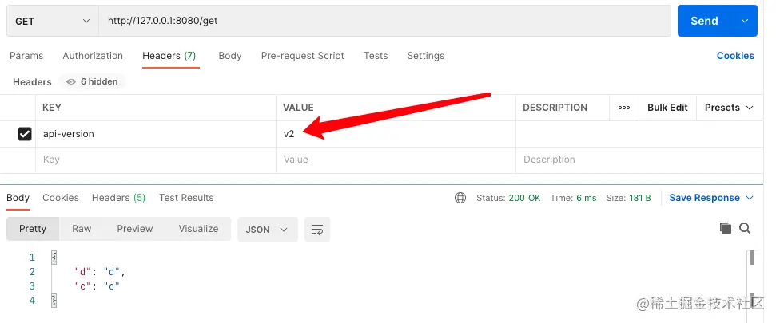Select the Pretty view mode
This screenshot has height=323, width=776.
pos(33,229)
